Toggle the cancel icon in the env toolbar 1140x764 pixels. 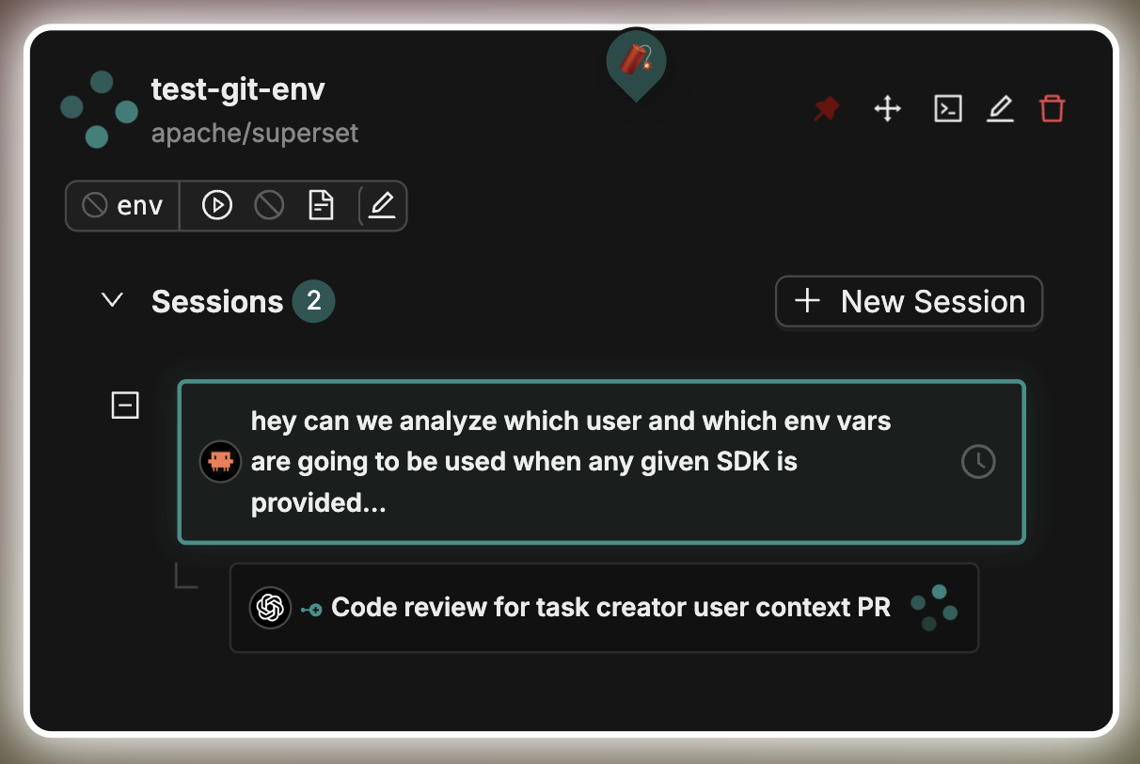tap(269, 205)
